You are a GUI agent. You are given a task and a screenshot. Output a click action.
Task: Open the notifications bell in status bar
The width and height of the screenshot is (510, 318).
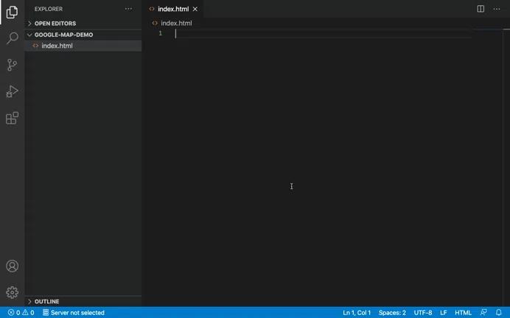click(x=499, y=313)
